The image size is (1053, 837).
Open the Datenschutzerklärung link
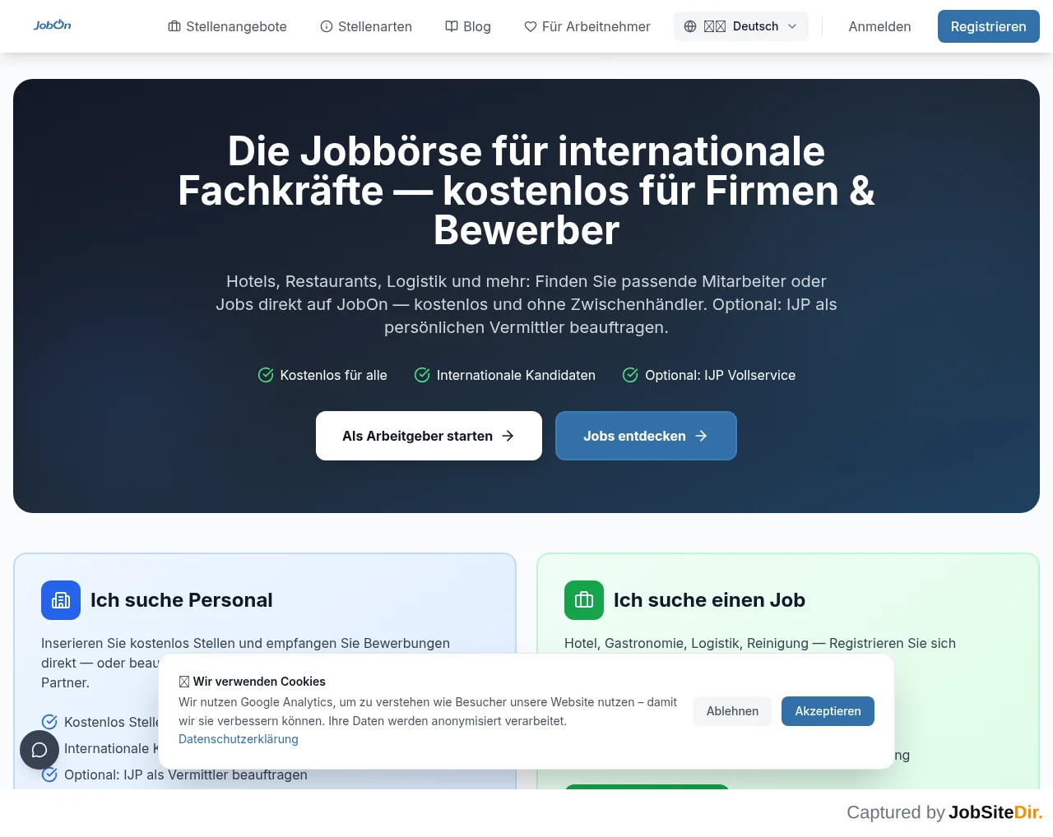239,739
